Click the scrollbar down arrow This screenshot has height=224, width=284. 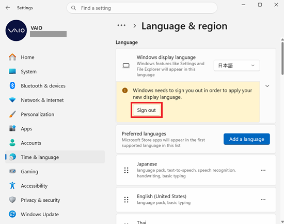[282, 221]
